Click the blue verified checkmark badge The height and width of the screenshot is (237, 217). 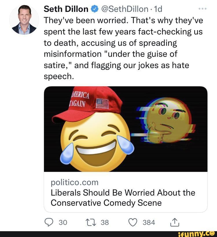94,9
